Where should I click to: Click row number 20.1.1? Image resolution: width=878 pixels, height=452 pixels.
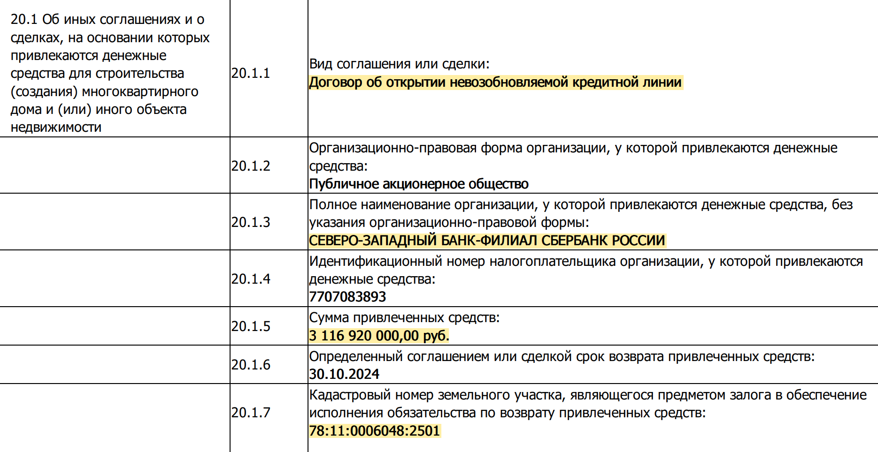point(251,73)
